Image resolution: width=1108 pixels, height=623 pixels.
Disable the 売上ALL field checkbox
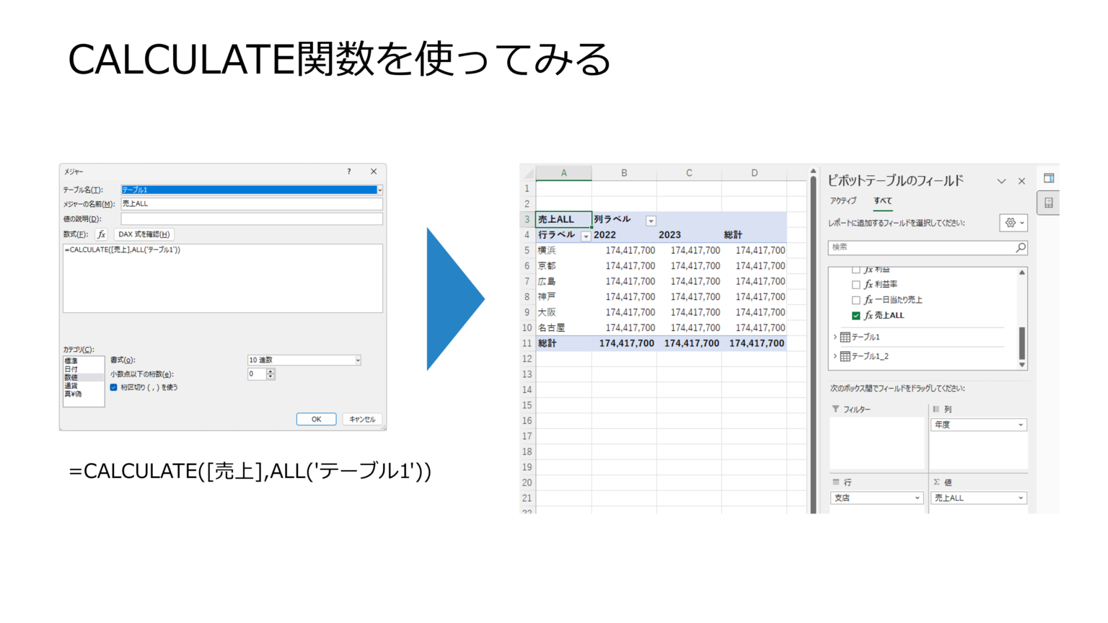(855, 315)
